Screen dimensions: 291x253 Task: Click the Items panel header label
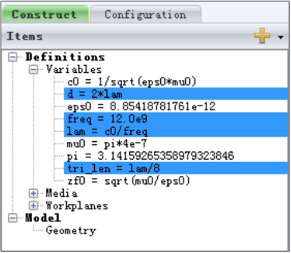tap(24, 36)
